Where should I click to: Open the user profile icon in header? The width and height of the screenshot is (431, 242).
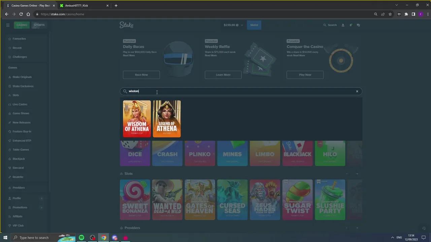[343, 25]
